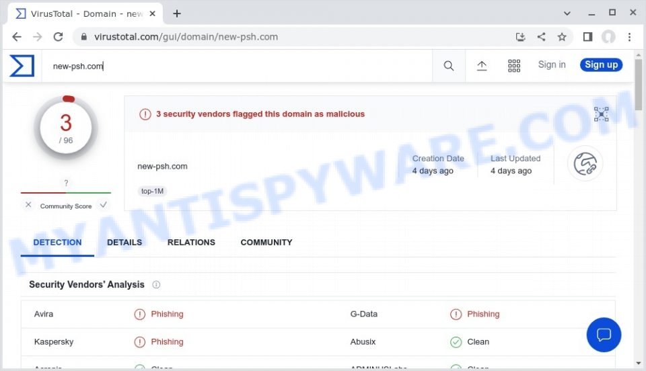646x371 pixels.
Task: Click G-Data vendor name
Action: pyautogui.click(x=364, y=315)
